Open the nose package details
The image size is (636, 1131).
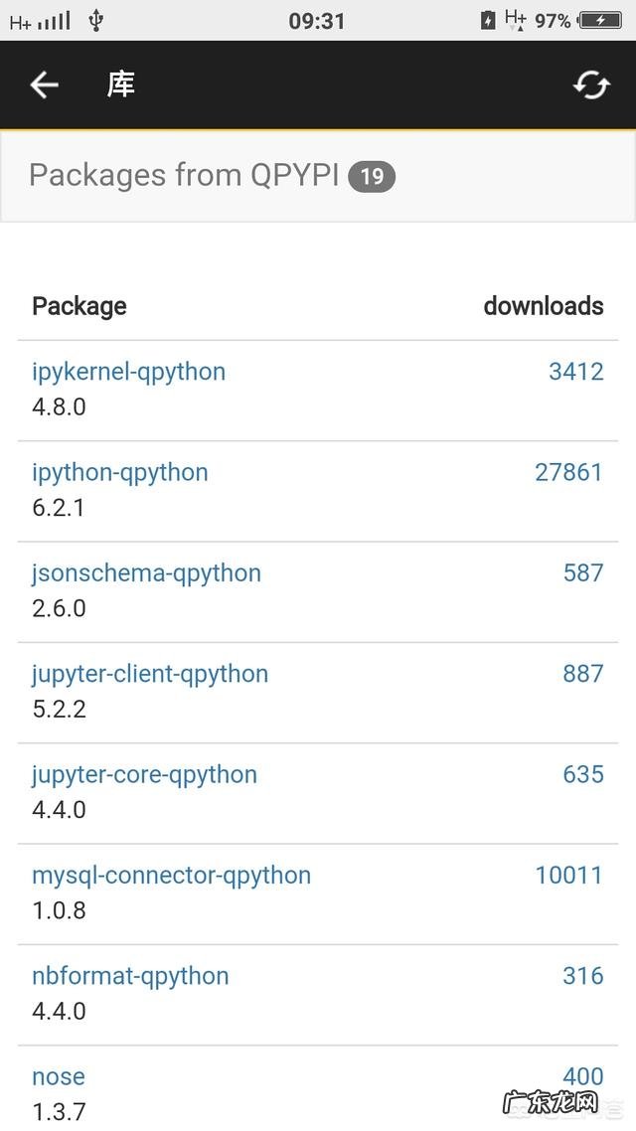[58, 1076]
